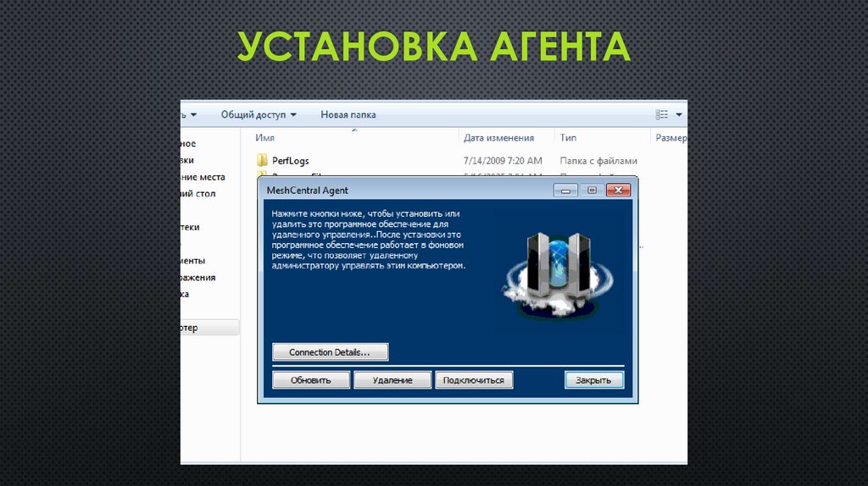The width and height of the screenshot is (868, 486).
Task: Select the highlighted navigation item ending in тер
Action: tap(210, 328)
